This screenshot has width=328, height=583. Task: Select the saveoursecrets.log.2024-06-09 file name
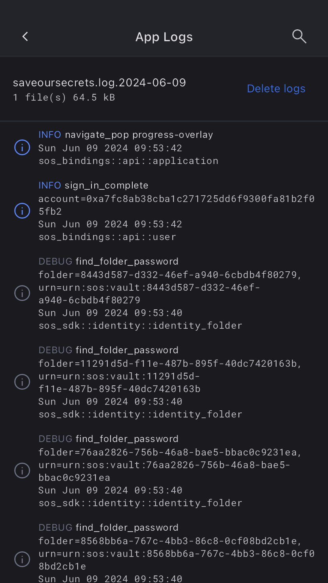click(x=99, y=83)
